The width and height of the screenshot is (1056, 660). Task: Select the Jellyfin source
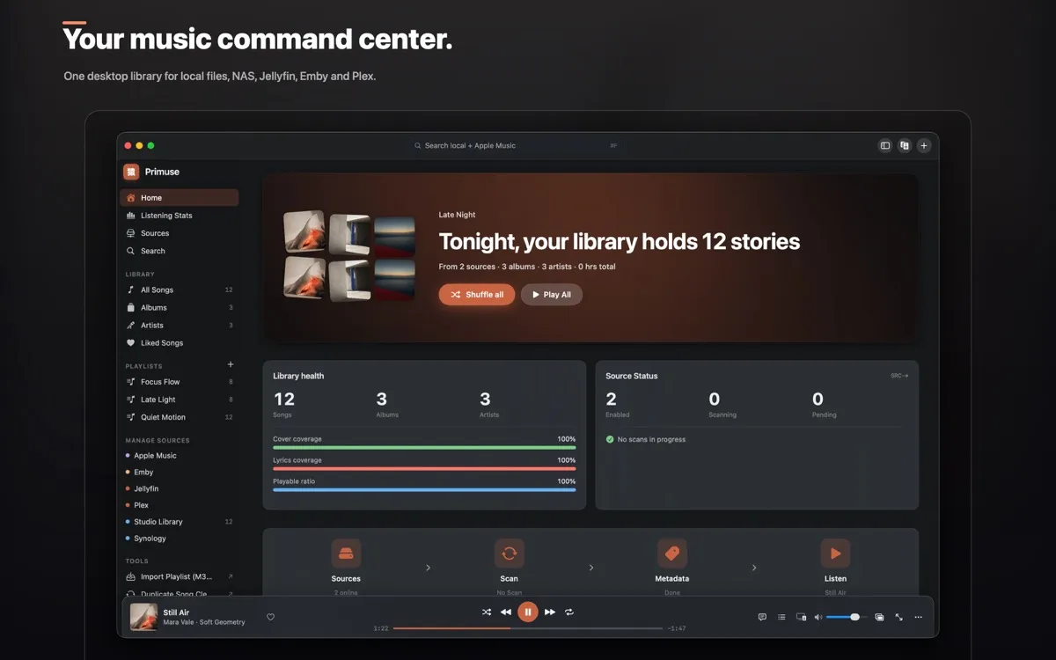[180, 488]
